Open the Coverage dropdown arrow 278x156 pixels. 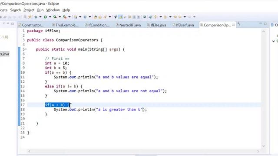[60, 17]
